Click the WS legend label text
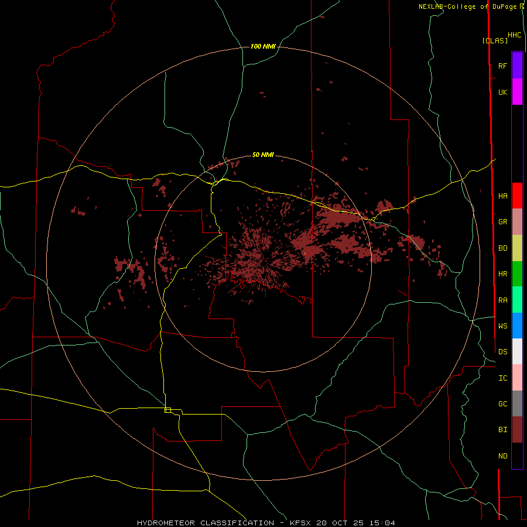 (x=502, y=326)
